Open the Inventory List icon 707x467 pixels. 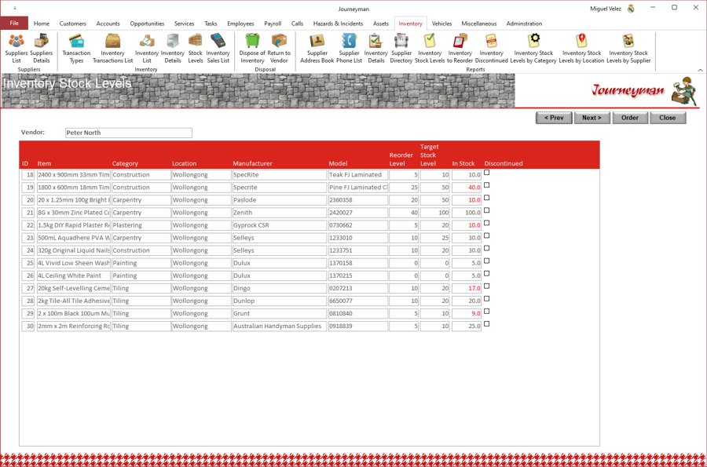point(147,49)
